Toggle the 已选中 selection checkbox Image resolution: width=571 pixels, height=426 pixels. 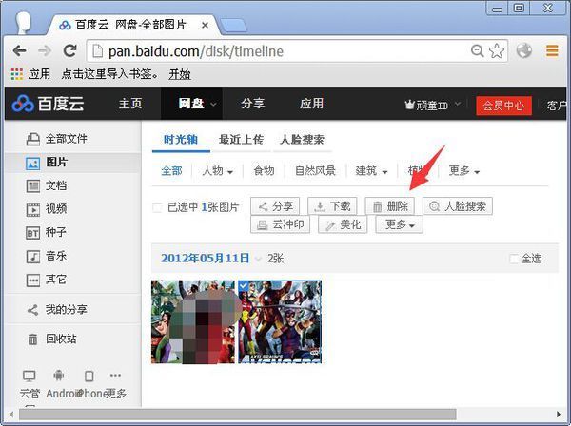pyautogui.click(x=158, y=207)
